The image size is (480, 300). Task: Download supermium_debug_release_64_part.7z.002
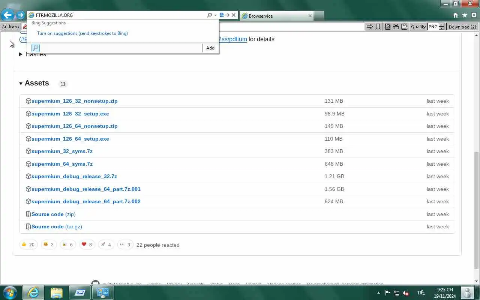coord(86,201)
